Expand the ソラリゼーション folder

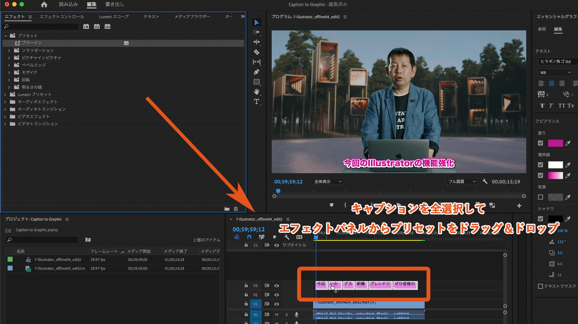point(9,51)
